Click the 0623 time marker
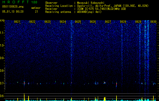159x101 pixels. (x=48, y=22)
